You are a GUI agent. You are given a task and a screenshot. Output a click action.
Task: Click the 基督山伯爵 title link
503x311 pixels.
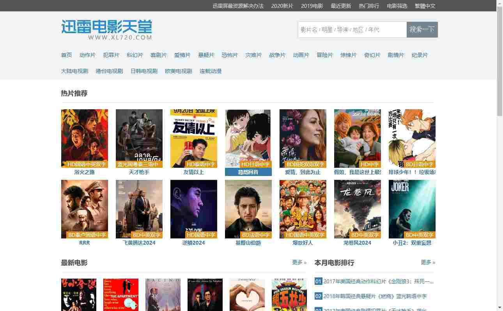(248, 243)
